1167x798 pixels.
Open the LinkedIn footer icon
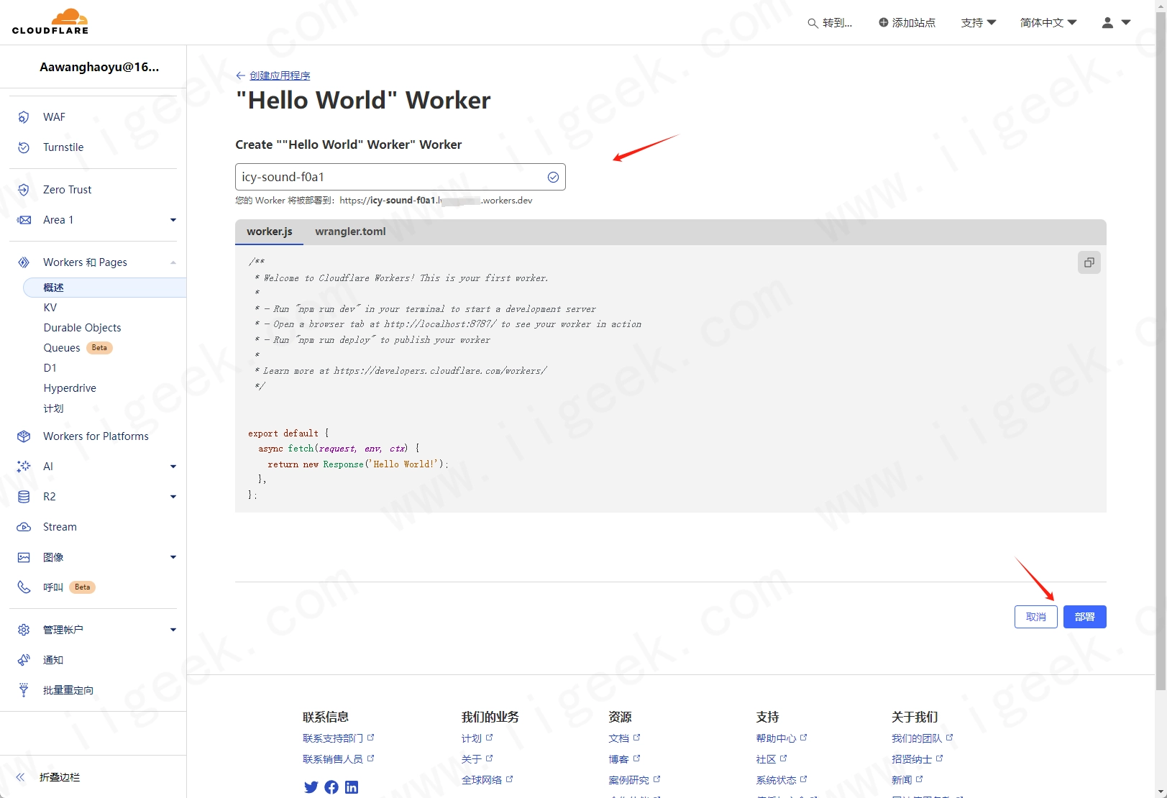click(352, 787)
